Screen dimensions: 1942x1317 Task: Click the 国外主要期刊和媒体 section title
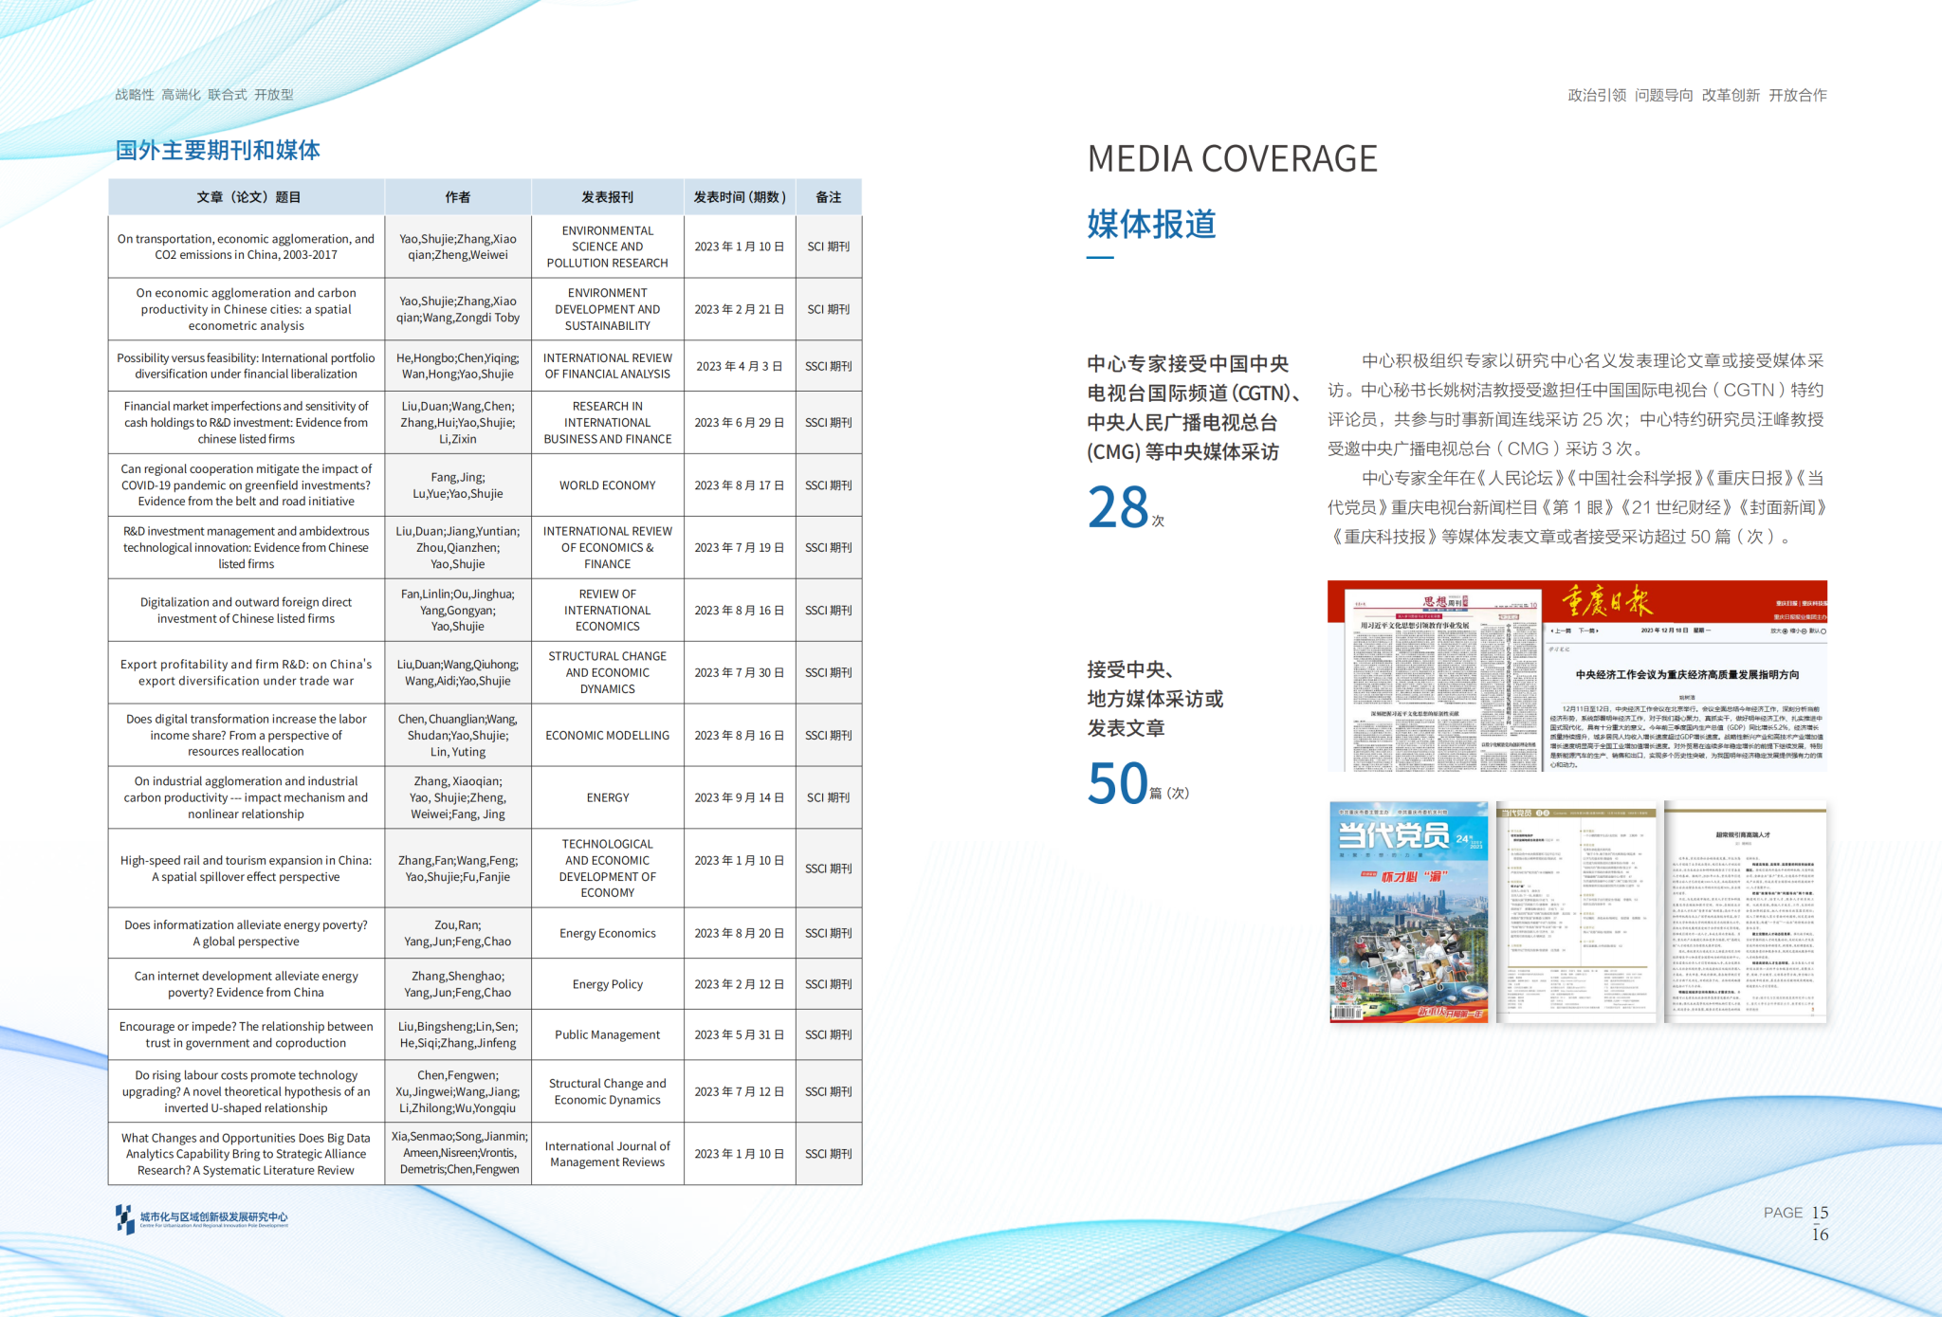(x=217, y=150)
